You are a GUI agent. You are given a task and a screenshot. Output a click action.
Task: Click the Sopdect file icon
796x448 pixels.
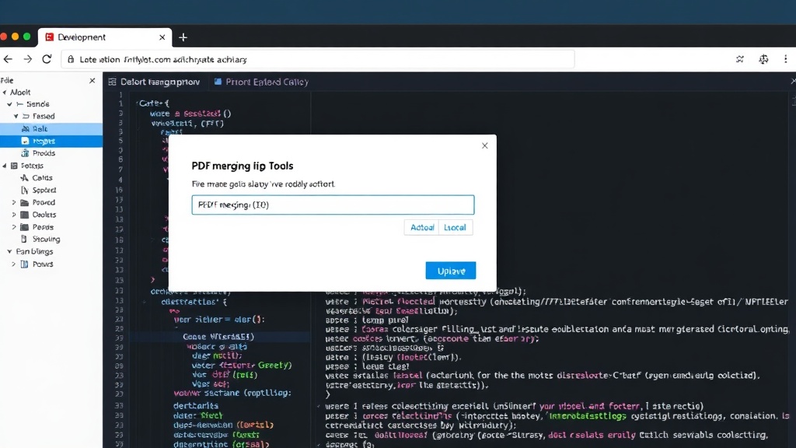point(24,190)
